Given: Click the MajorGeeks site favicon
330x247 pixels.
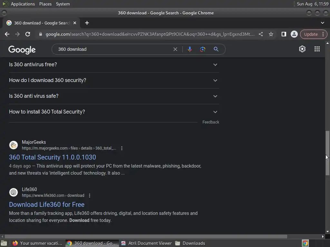Looking at the screenshot, I should 14,145.
